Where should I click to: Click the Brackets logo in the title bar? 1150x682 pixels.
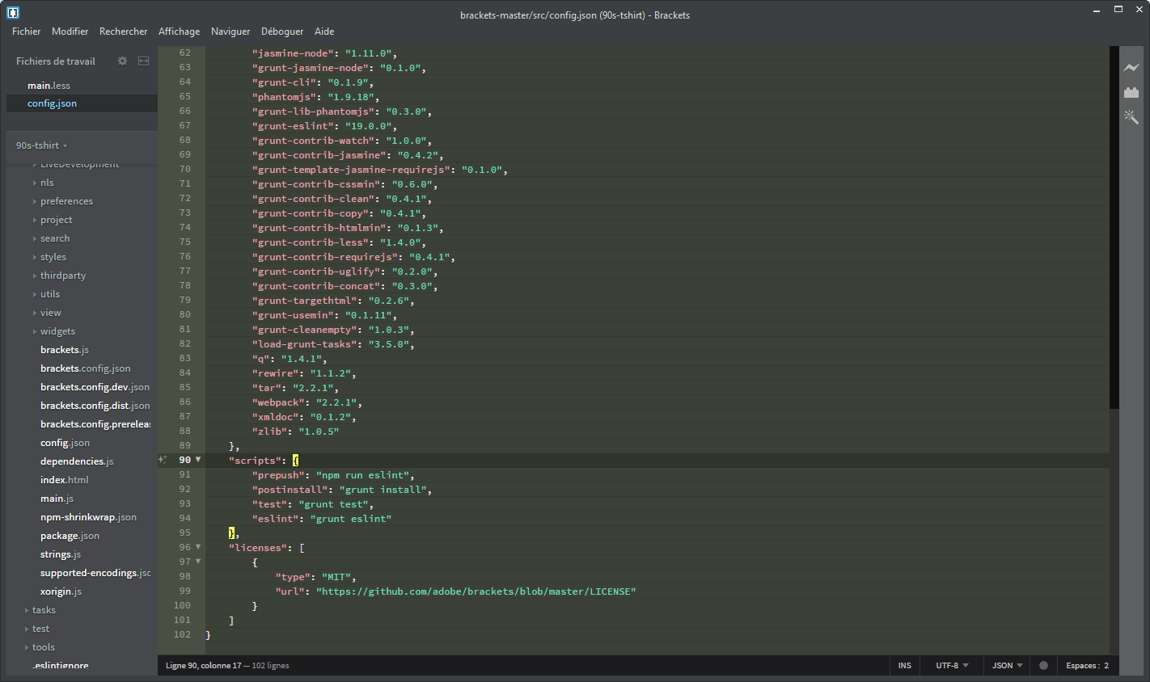click(13, 12)
